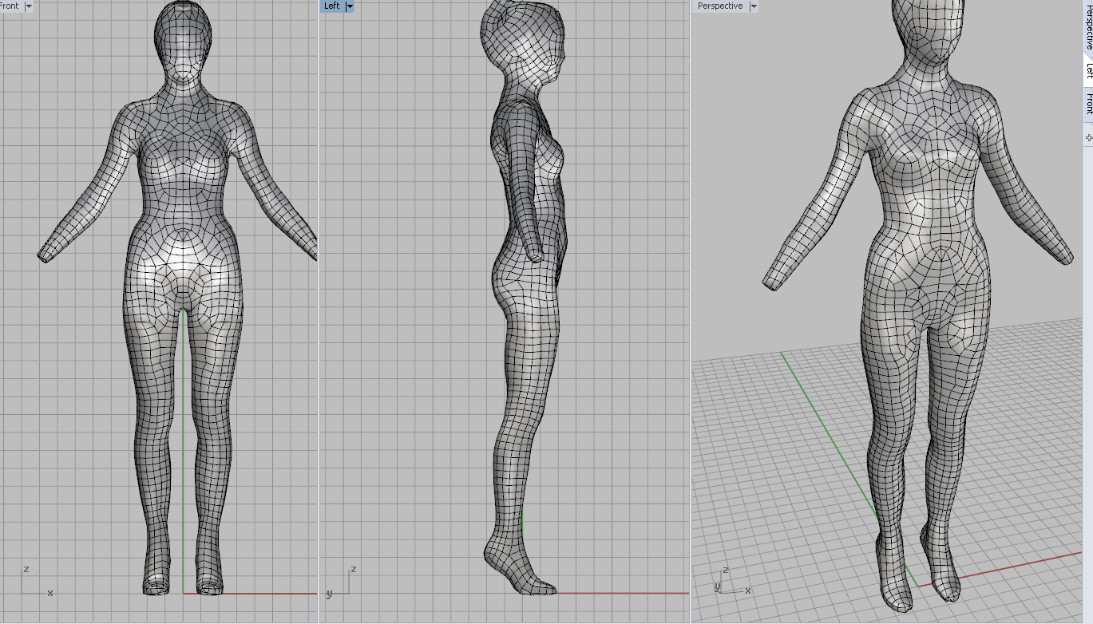This screenshot has width=1093, height=624.
Task: Select the vertical Left tab
Action: (x=1088, y=70)
